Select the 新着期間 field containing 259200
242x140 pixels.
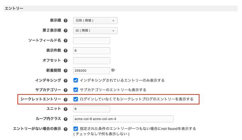92,70
